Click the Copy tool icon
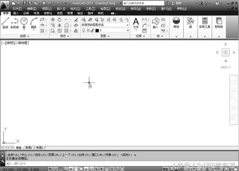 53,25
